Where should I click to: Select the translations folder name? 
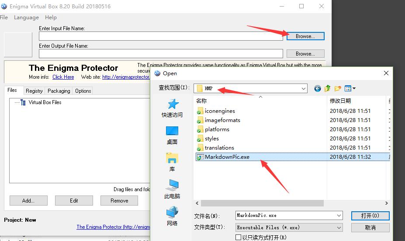[x=219, y=148]
